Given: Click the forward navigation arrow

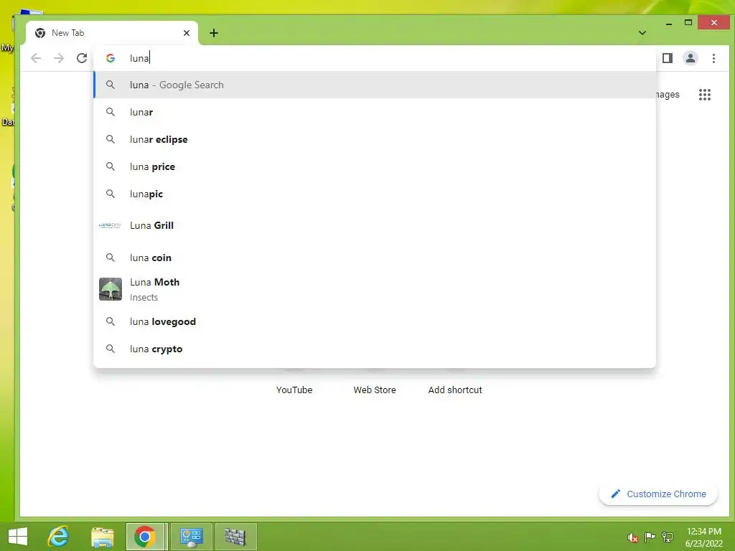Looking at the screenshot, I should pos(59,58).
